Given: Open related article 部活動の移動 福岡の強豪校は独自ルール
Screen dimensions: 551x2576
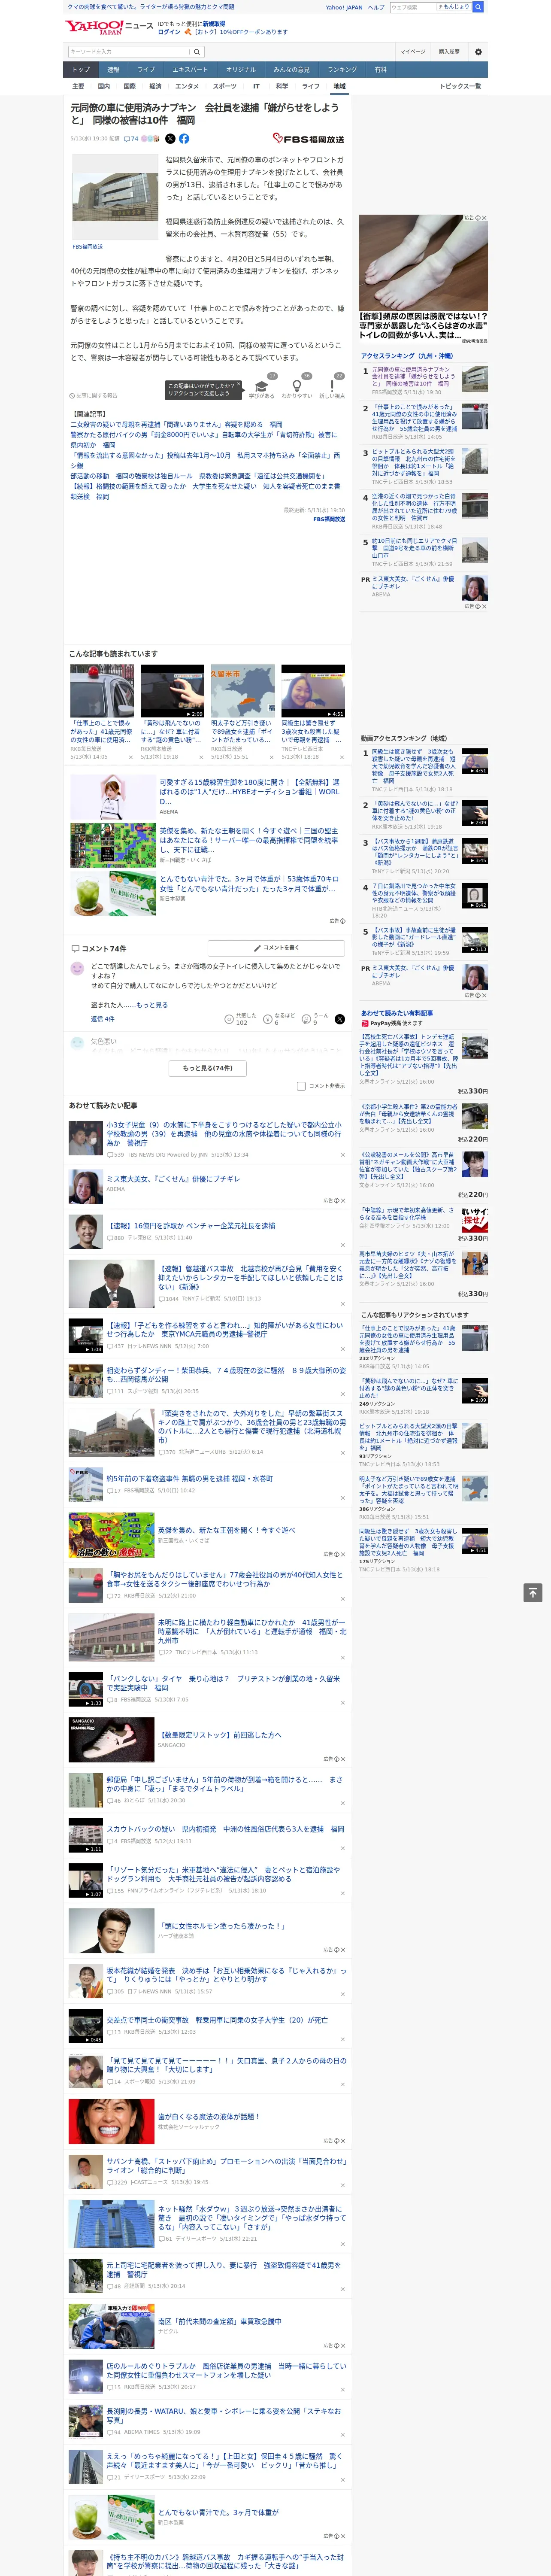Looking at the screenshot, I should (197, 476).
